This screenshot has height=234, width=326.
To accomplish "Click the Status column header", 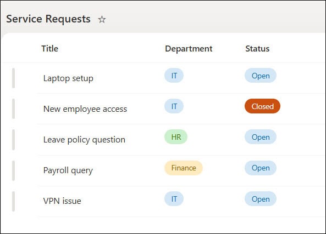I will tap(257, 49).
